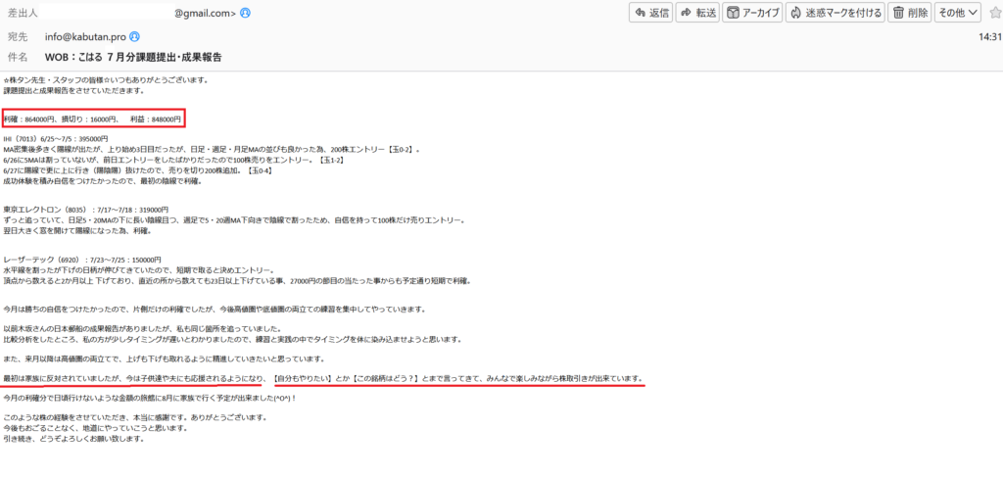Click recipient address info@kabutan.pro
This screenshot has height=478, width=1003.
coord(86,36)
